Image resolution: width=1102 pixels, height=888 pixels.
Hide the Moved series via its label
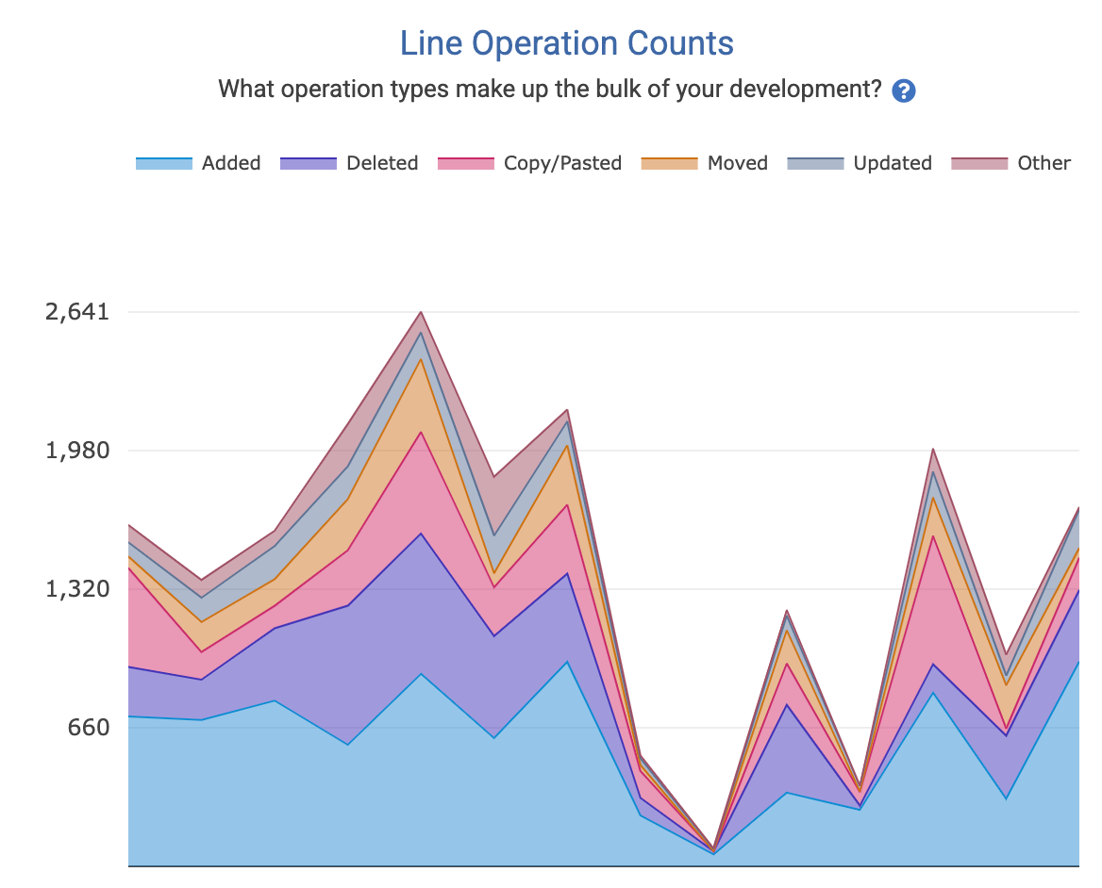pyautogui.click(x=738, y=163)
